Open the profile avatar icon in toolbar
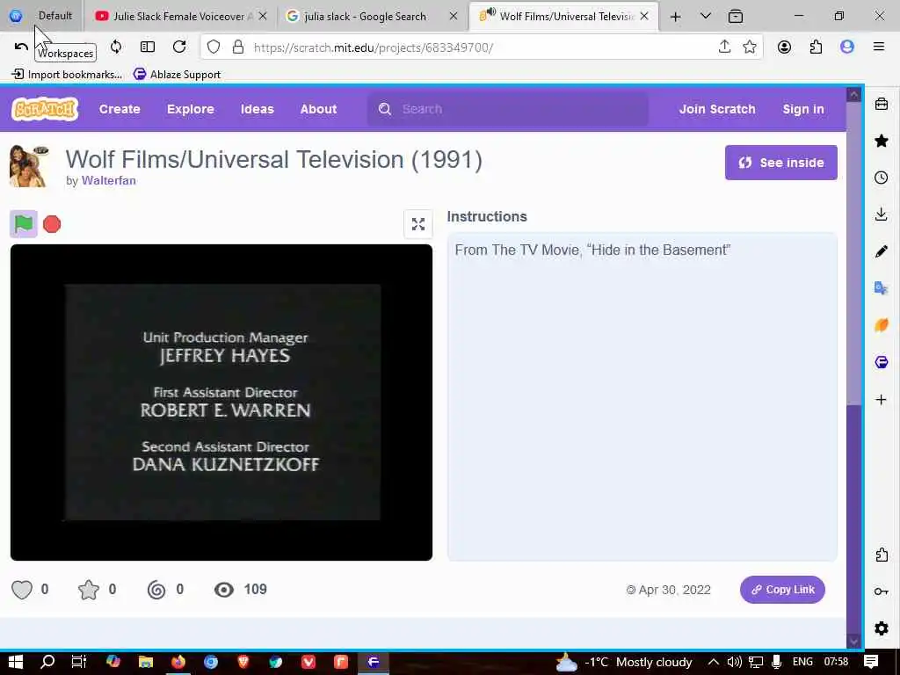 coord(847,47)
